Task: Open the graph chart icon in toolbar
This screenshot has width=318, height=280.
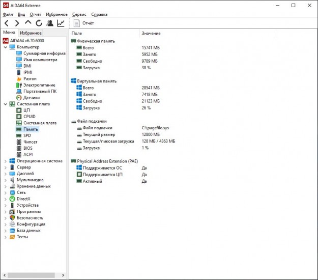Action: coord(61,23)
